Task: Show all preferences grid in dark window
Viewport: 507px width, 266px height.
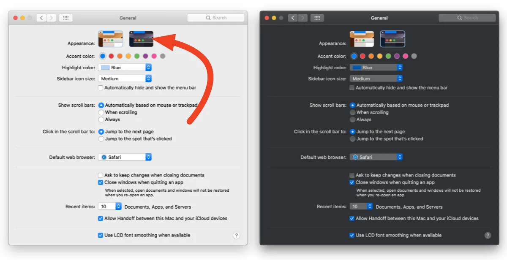Action: [x=317, y=18]
